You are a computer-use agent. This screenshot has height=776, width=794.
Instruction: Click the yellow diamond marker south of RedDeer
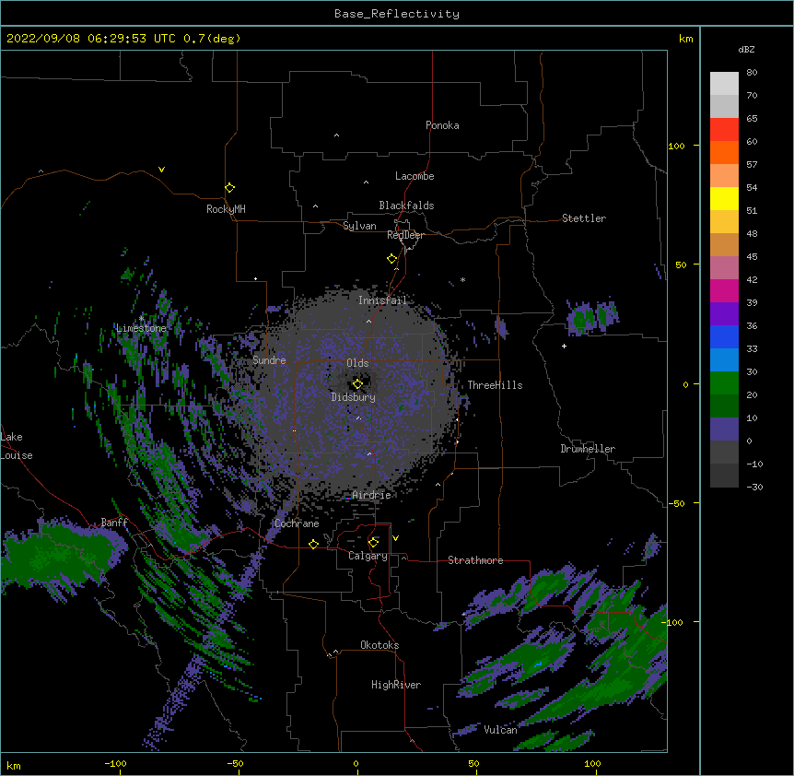[391, 259]
